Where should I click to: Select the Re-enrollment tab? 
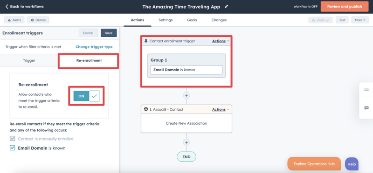click(89, 60)
